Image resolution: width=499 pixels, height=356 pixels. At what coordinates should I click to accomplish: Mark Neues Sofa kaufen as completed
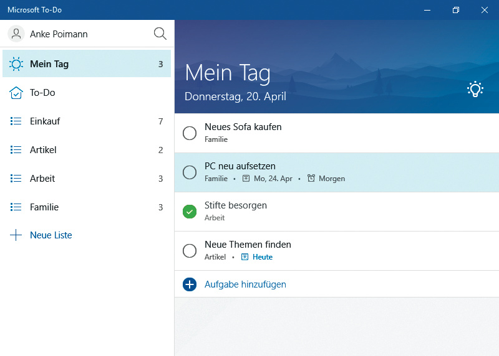click(190, 133)
